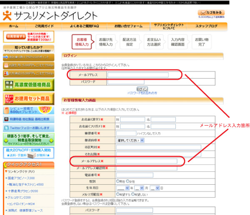Viewport: 250px width, 215px height.
Task: Open サプリメントダイレクトについて menu item
Action: pyautogui.click(x=169, y=27)
